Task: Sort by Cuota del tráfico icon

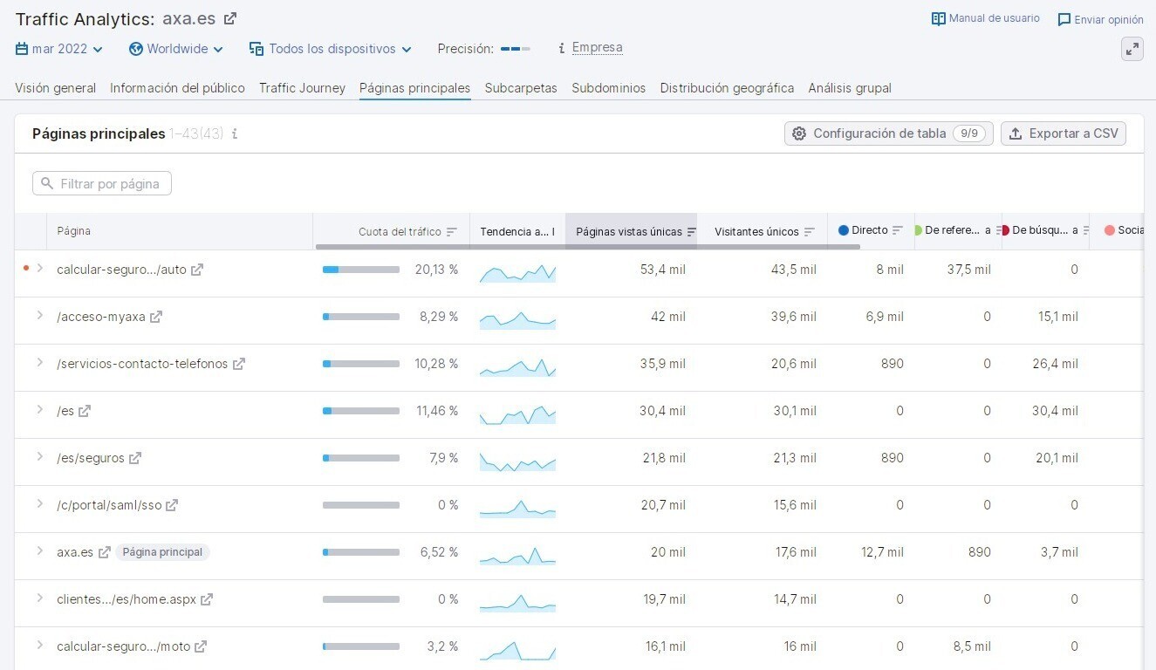Action: point(452,232)
